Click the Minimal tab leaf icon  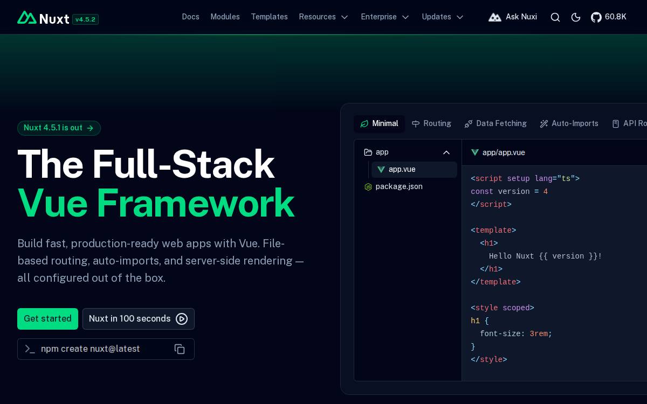tap(364, 124)
